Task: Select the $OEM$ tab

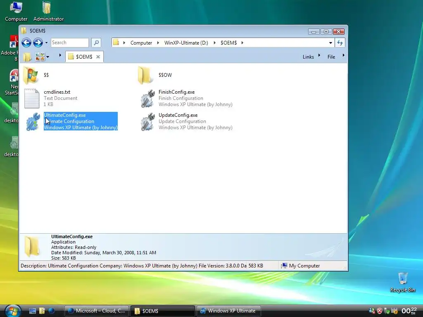Action: (x=84, y=57)
